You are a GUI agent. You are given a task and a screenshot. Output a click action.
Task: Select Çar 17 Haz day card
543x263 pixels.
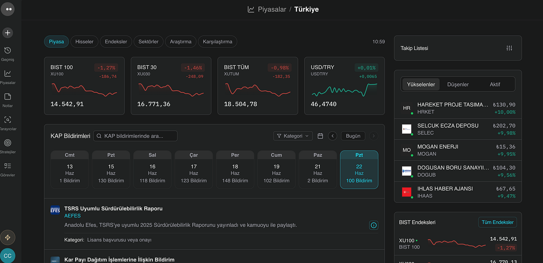[194, 170]
